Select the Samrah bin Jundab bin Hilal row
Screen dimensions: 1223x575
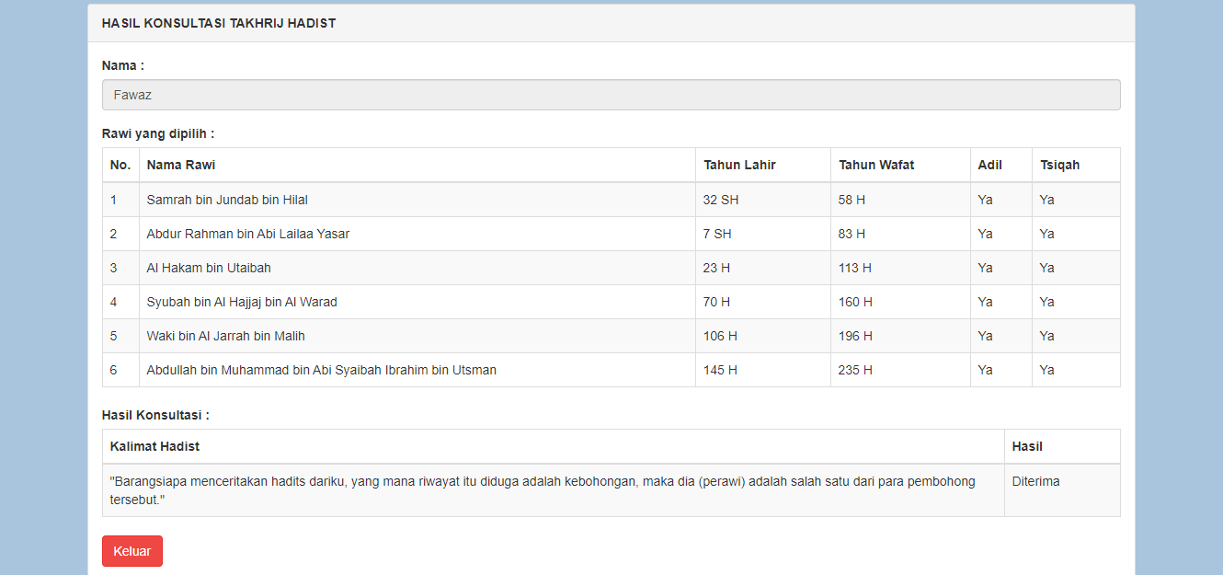point(227,200)
